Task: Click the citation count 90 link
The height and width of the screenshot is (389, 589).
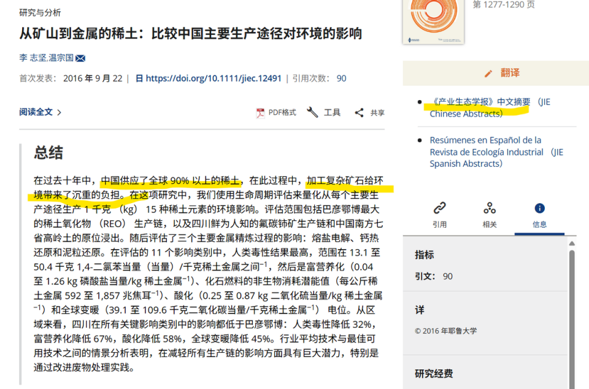Action: (x=341, y=79)
